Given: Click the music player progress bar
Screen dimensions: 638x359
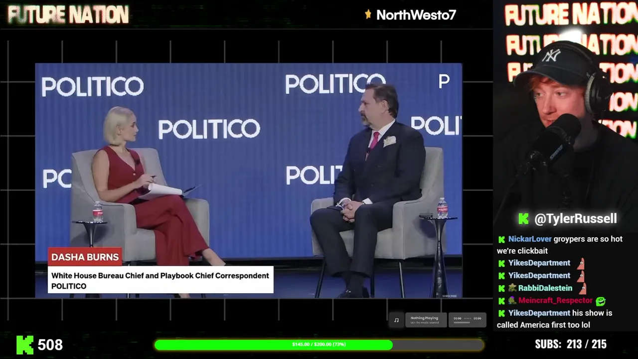Looking at the screenshot, I should point(462,323).
